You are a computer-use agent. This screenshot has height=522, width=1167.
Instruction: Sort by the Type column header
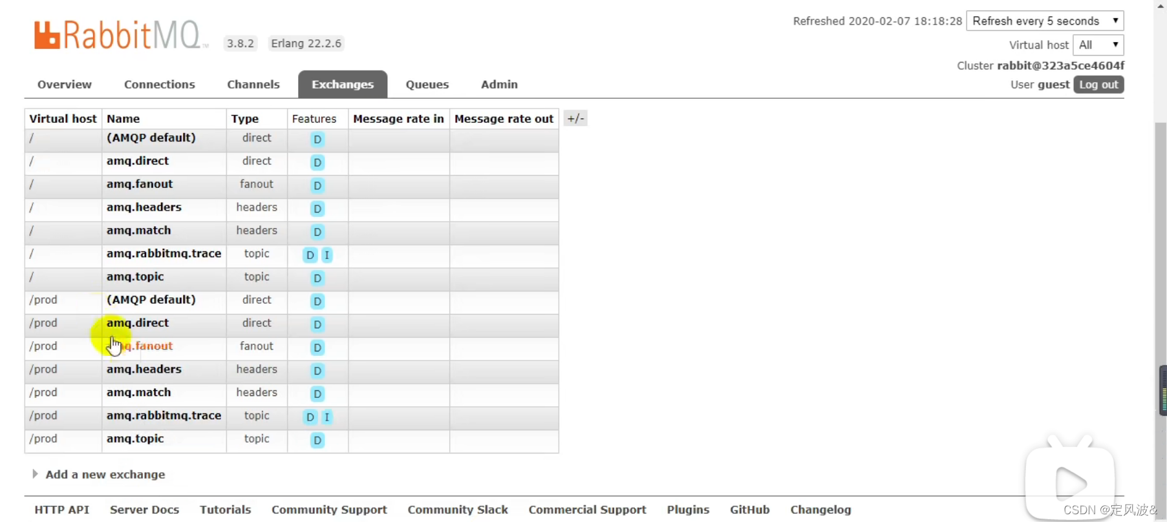[x=245, y=119]
